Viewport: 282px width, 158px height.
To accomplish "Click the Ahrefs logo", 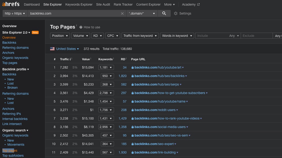I will click(11, 4).
